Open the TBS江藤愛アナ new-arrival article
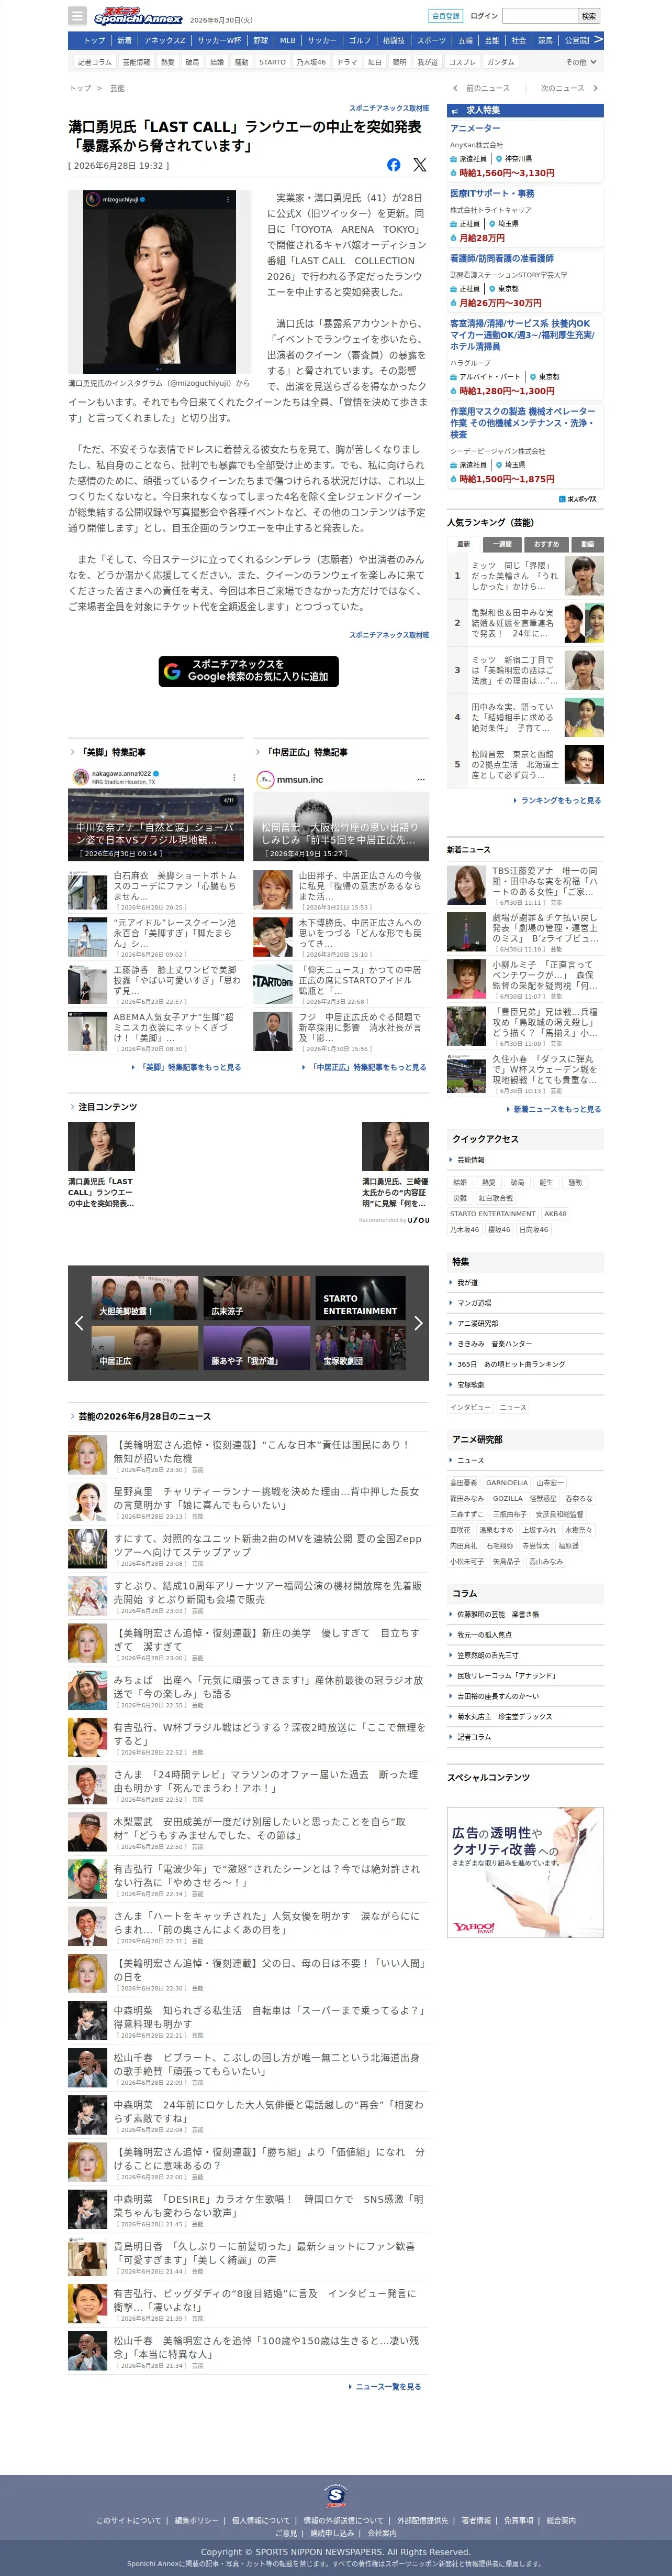 point(525,886)
